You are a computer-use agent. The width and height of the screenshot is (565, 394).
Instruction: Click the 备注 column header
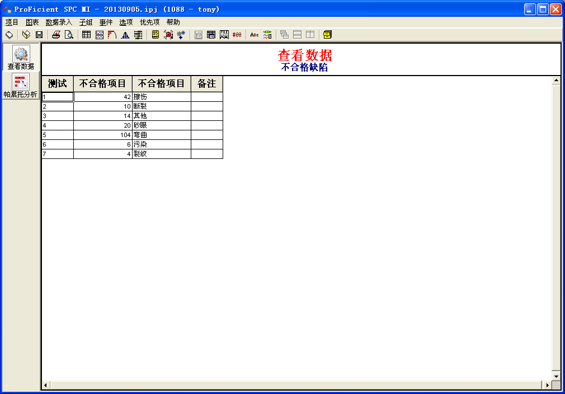coord(207,83)
